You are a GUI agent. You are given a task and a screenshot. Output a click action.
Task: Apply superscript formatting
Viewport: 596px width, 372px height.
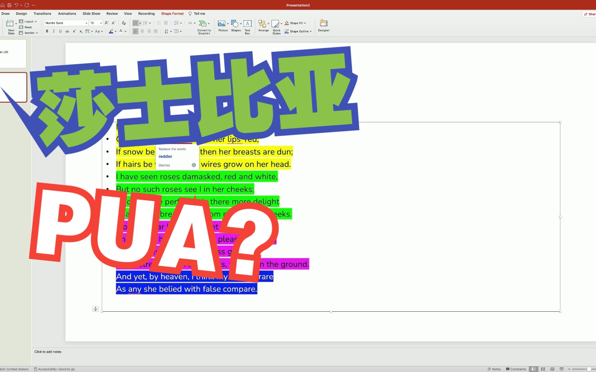pyautogui.click(x=74, y=31)
